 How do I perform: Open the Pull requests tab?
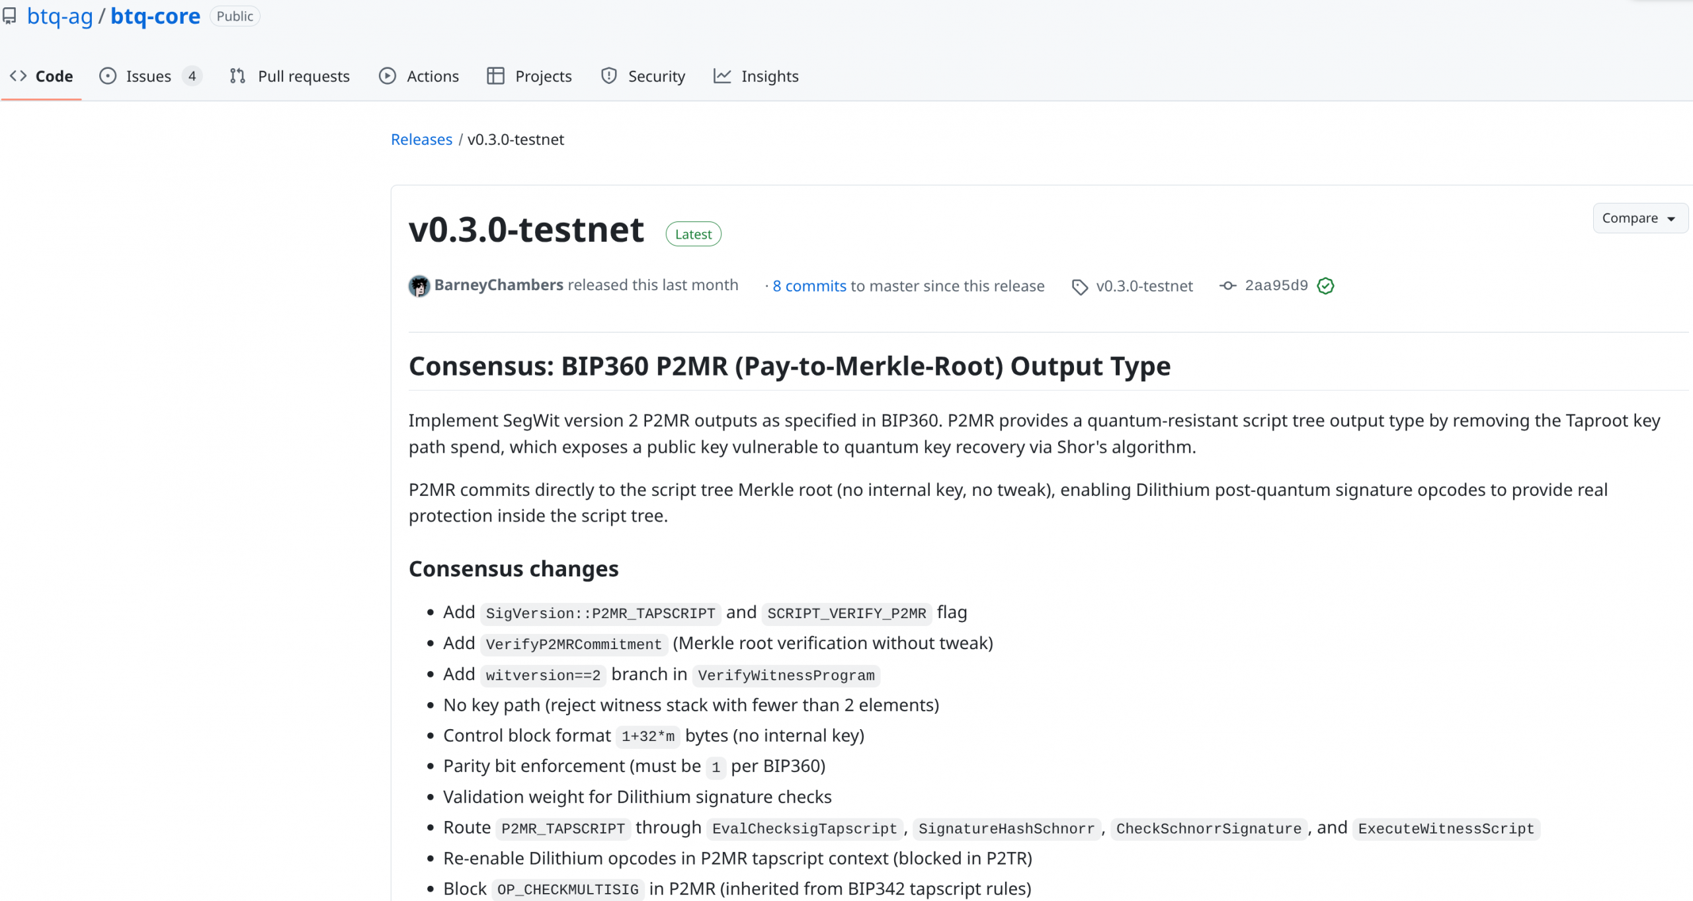(303, 76)
